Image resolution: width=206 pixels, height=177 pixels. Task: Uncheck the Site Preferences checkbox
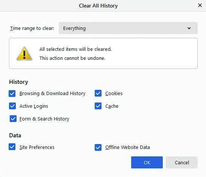[x=12, y=147]
